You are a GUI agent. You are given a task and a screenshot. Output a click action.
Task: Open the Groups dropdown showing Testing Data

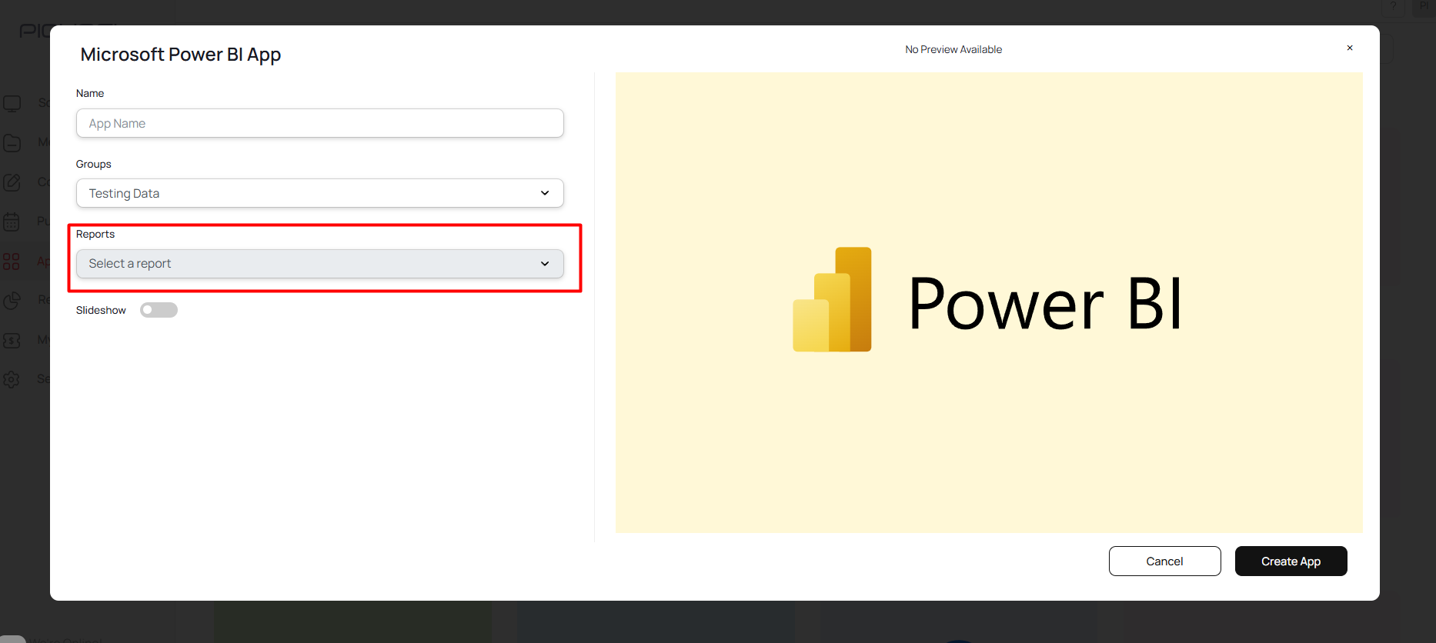pyautogui.click(x=319, y=193)
